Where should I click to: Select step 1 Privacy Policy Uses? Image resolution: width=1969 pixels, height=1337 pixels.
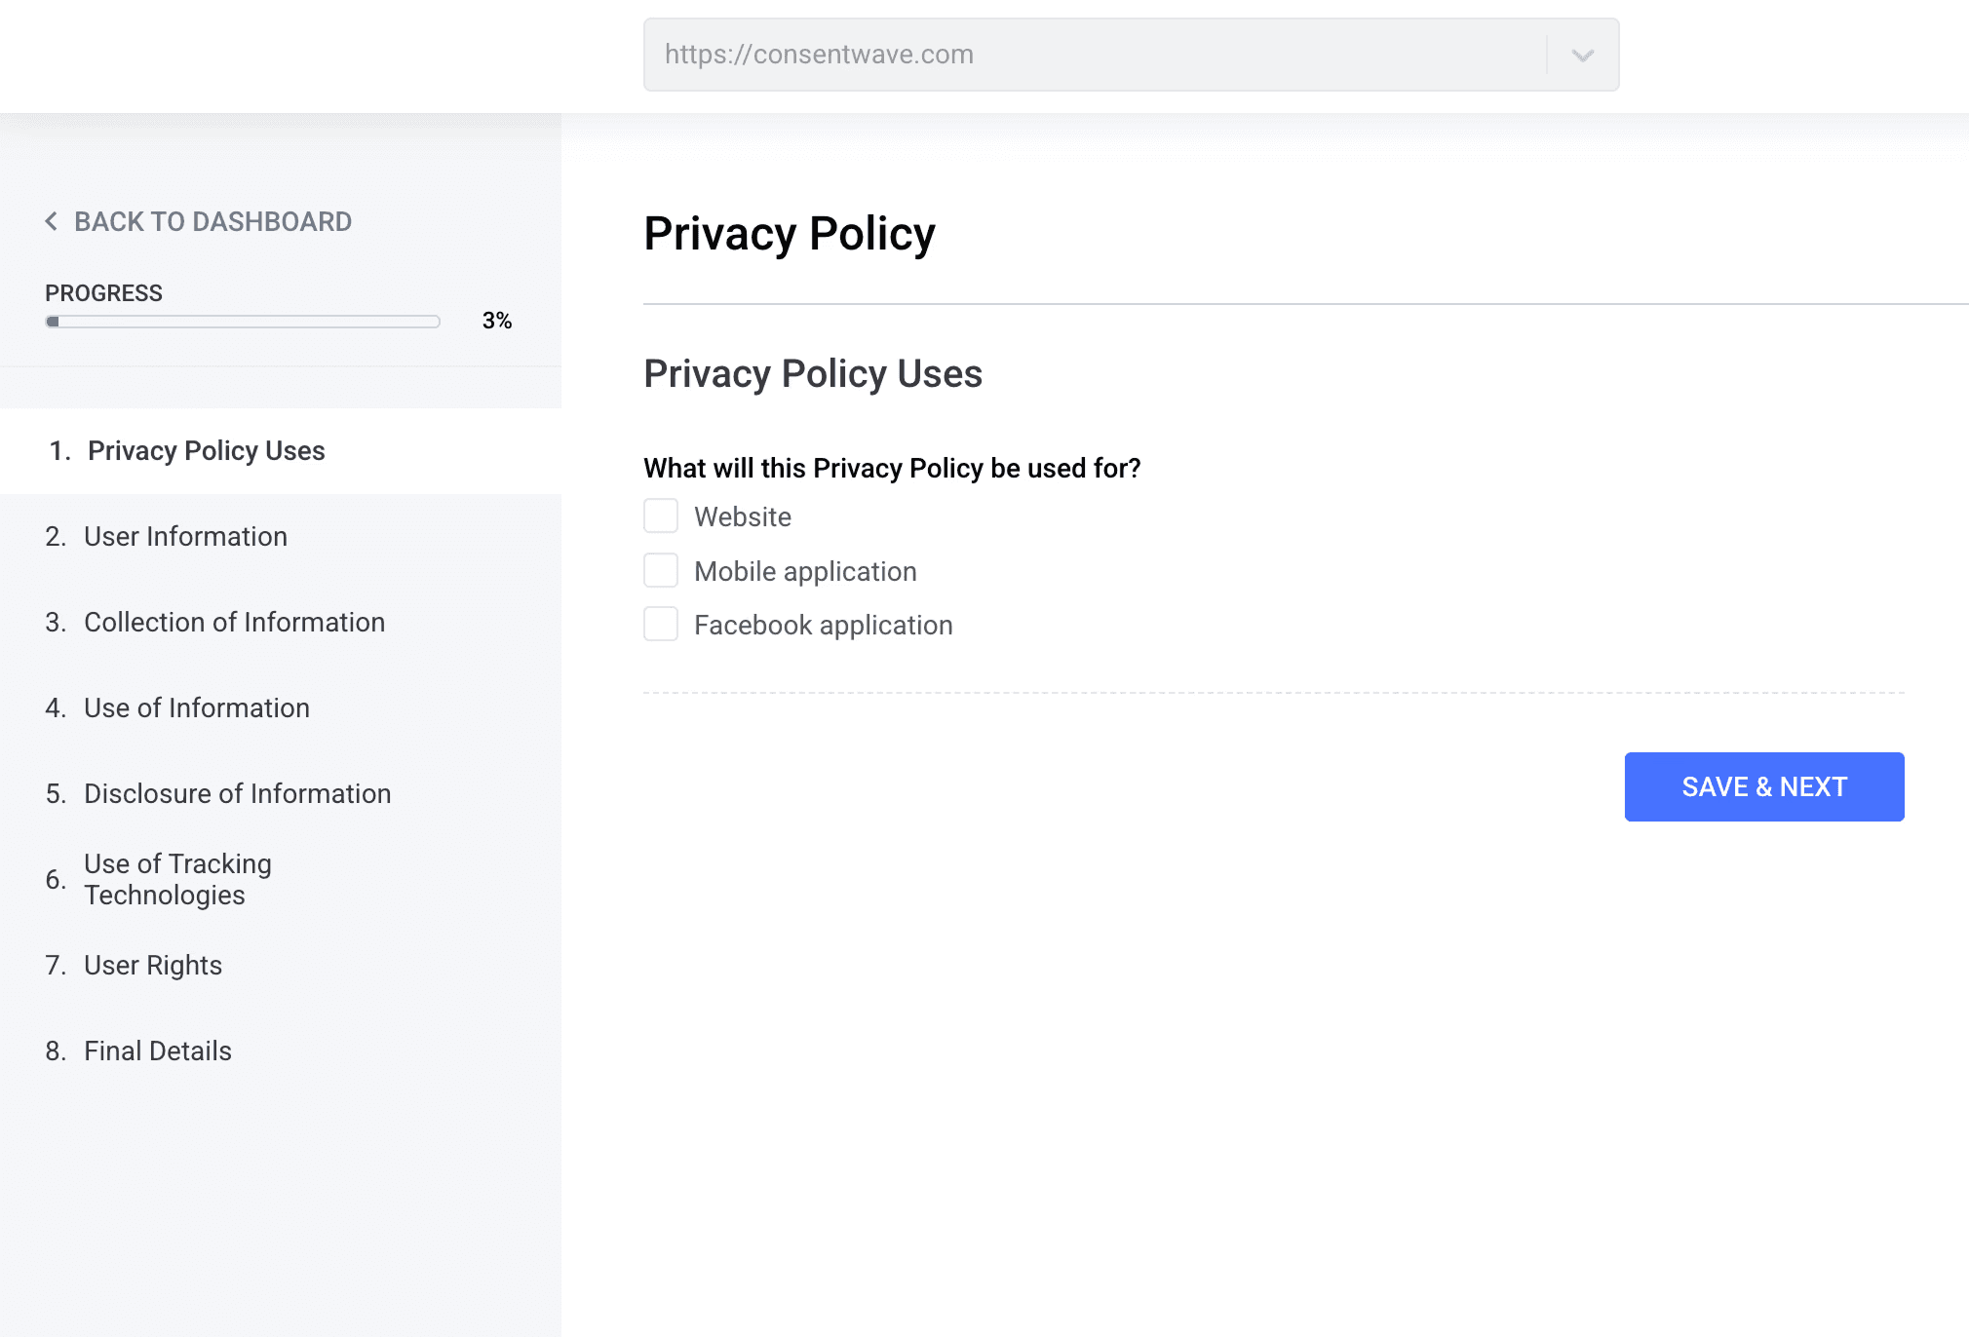click(x=206, y=451)
